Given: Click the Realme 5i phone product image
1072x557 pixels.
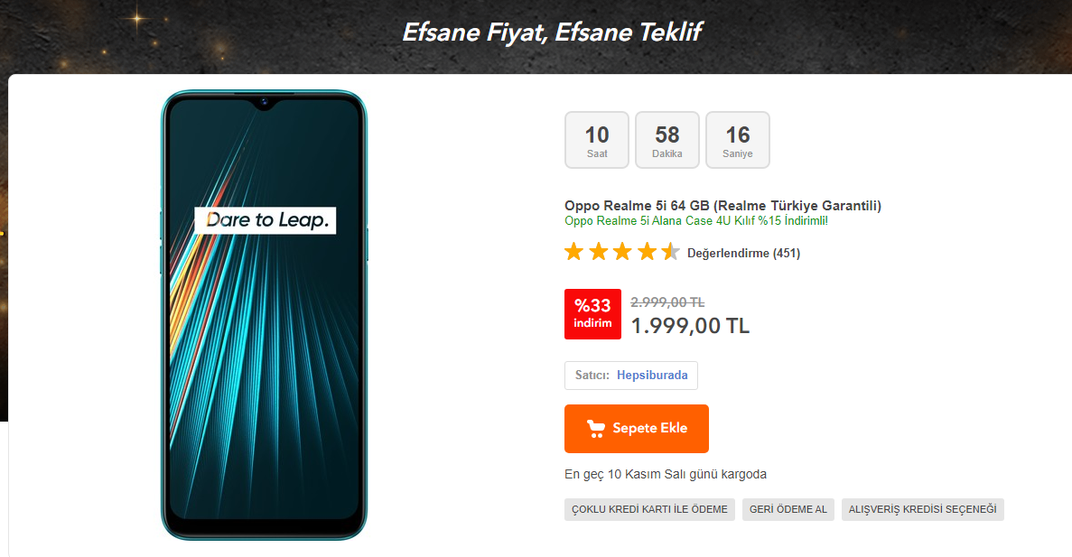Looking at the screenshot, I should 264,314.
